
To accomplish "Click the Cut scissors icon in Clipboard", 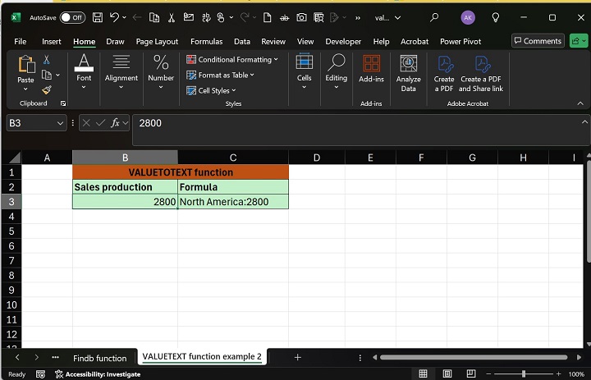I will [47, 59].
